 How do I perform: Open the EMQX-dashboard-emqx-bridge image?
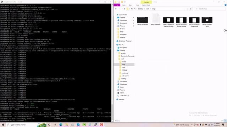pos(168,22)
